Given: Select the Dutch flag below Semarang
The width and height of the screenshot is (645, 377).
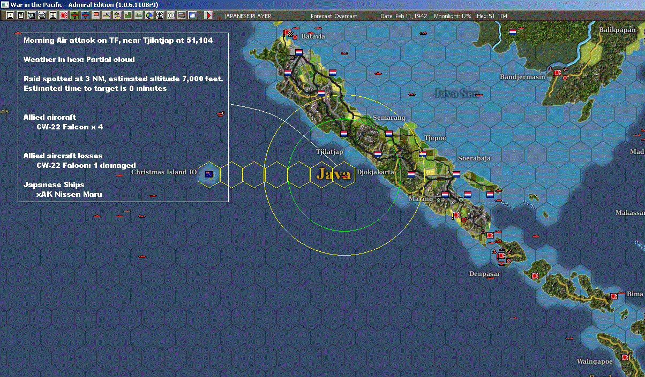Looking at the screenshot, I should [389, 134].
